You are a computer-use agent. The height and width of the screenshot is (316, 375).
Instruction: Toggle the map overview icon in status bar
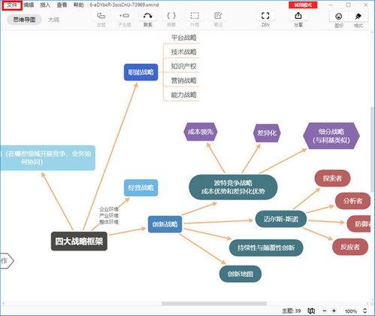tap(311, 311)
